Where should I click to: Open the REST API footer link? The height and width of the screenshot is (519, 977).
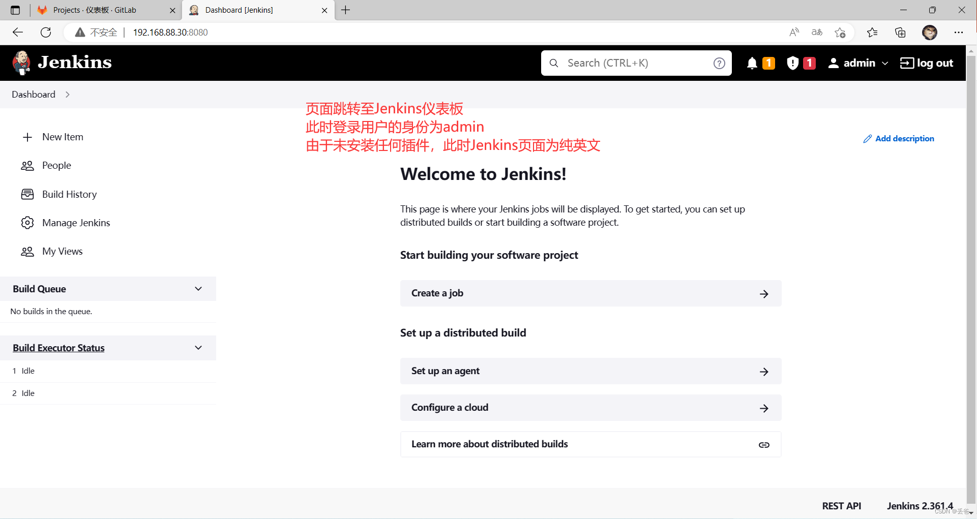click(841, 506)
